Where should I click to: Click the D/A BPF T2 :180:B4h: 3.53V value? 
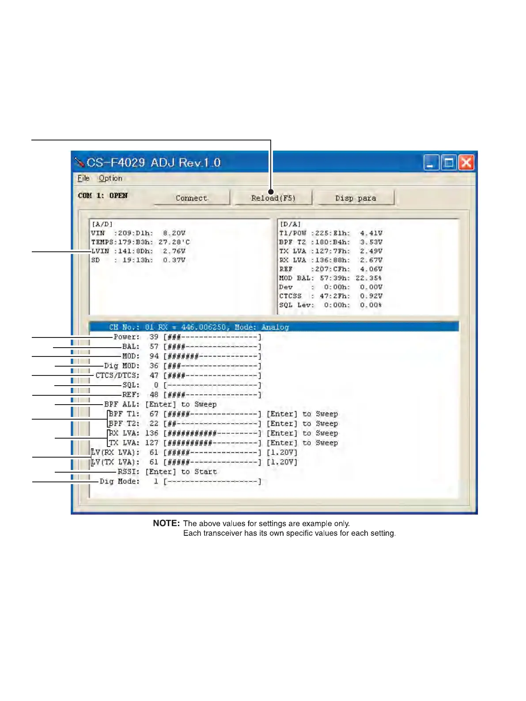pyautogui.click(x=331, y=242)
